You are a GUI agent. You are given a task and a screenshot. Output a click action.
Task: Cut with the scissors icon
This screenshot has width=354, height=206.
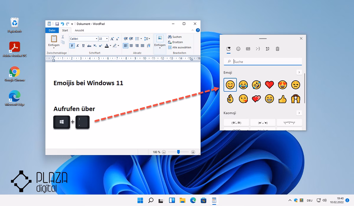click(63, 37)
